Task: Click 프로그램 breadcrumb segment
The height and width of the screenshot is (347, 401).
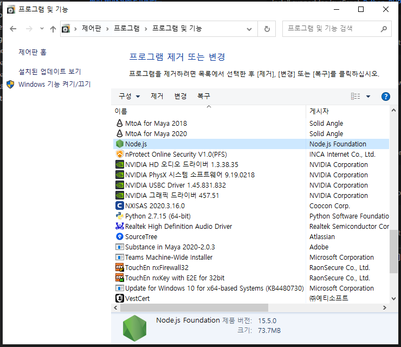Action: point(127,28)
